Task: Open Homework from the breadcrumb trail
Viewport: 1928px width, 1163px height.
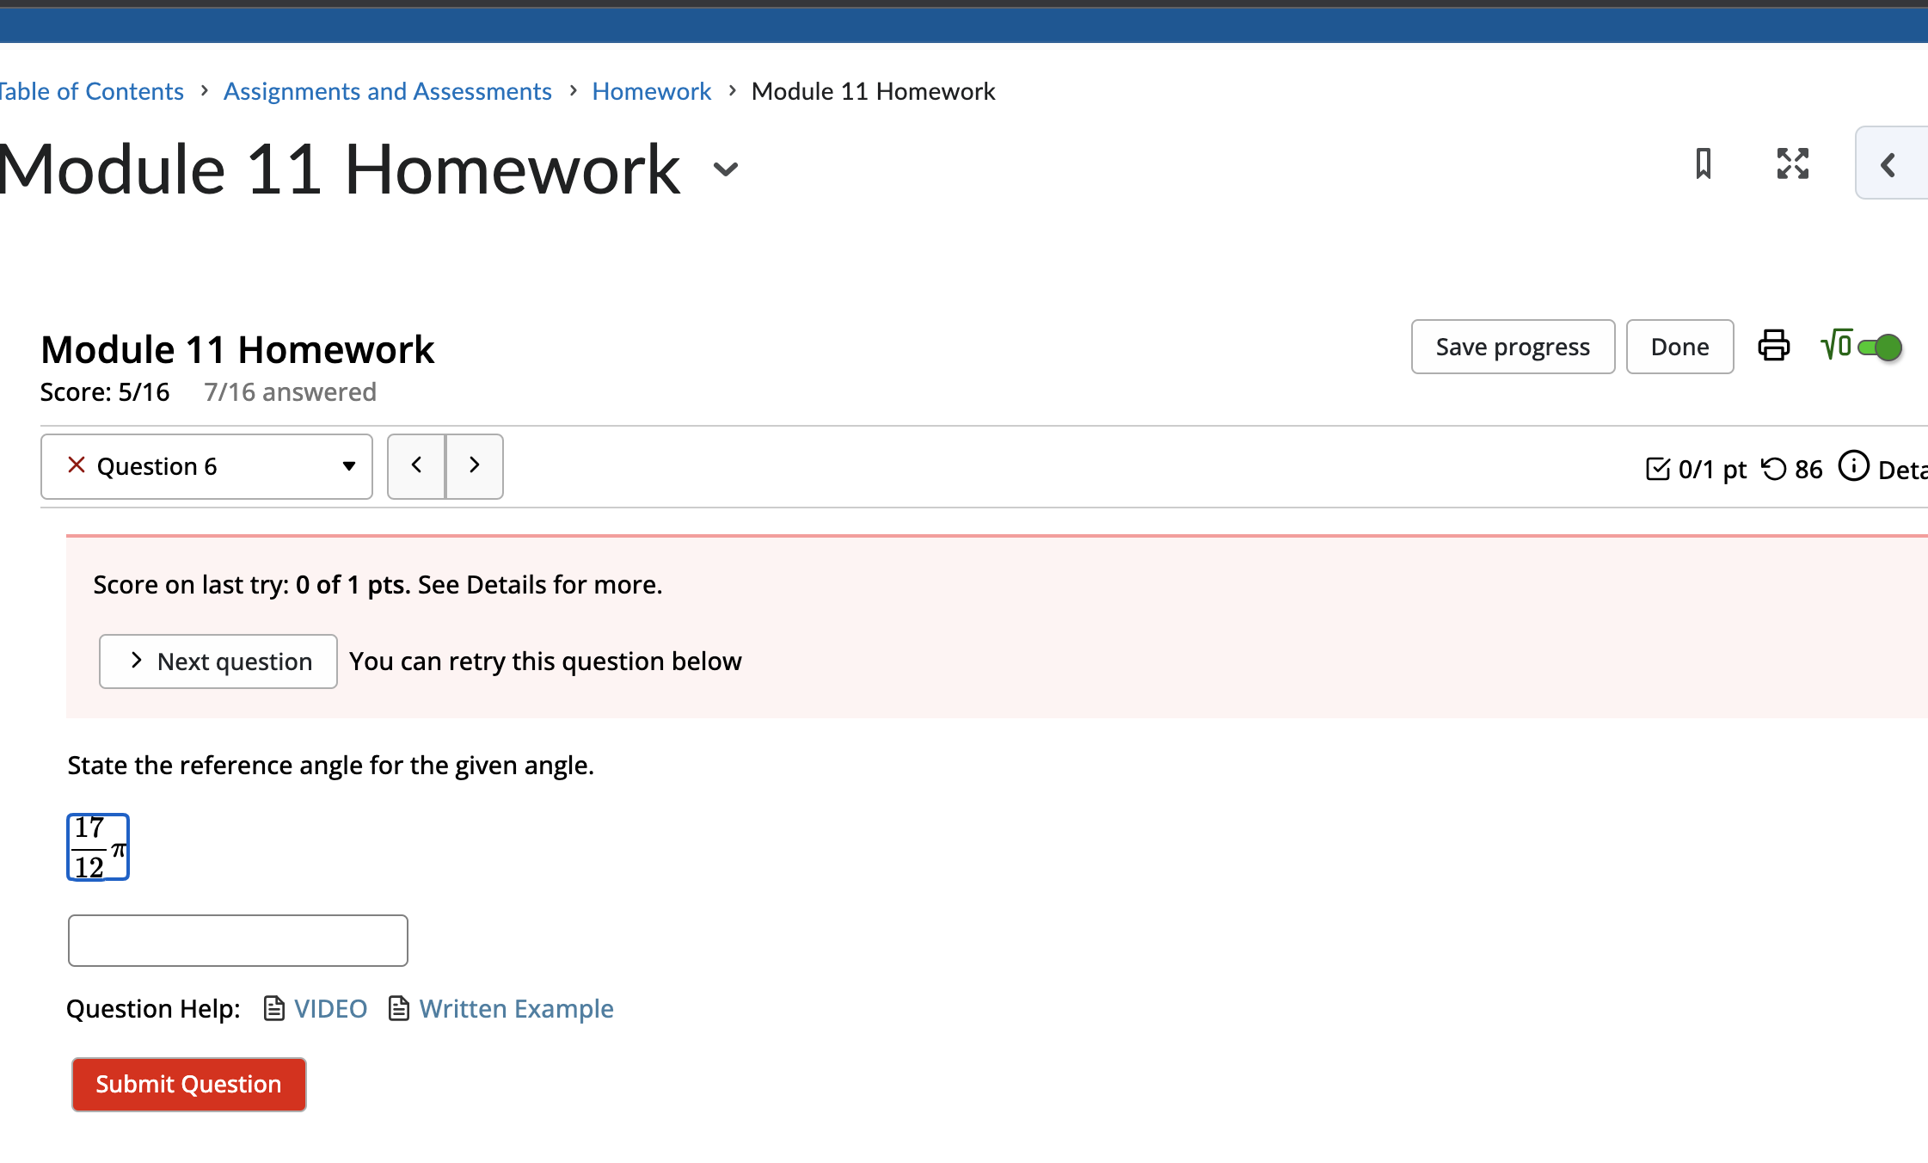Action: 651,90
